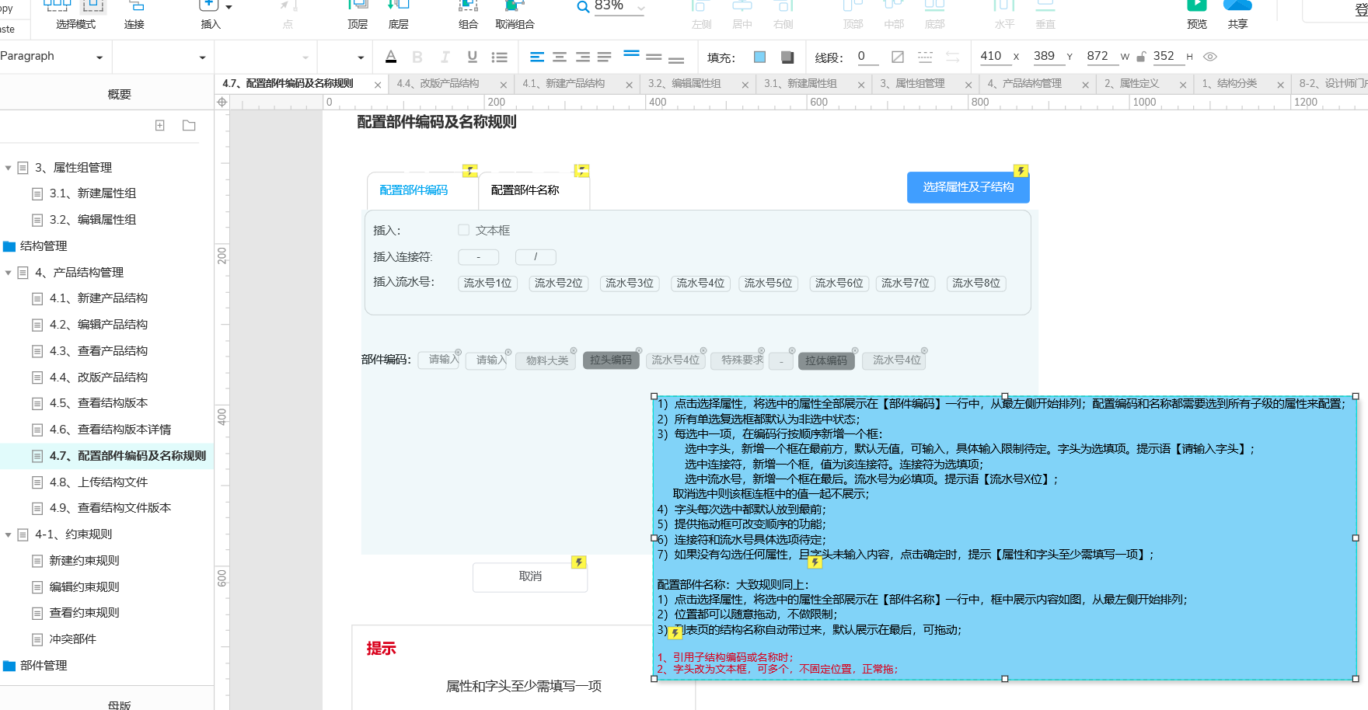The image size is (1368, 710).
Task: Click the zoom magnifier icon
Action: [583, 7]
